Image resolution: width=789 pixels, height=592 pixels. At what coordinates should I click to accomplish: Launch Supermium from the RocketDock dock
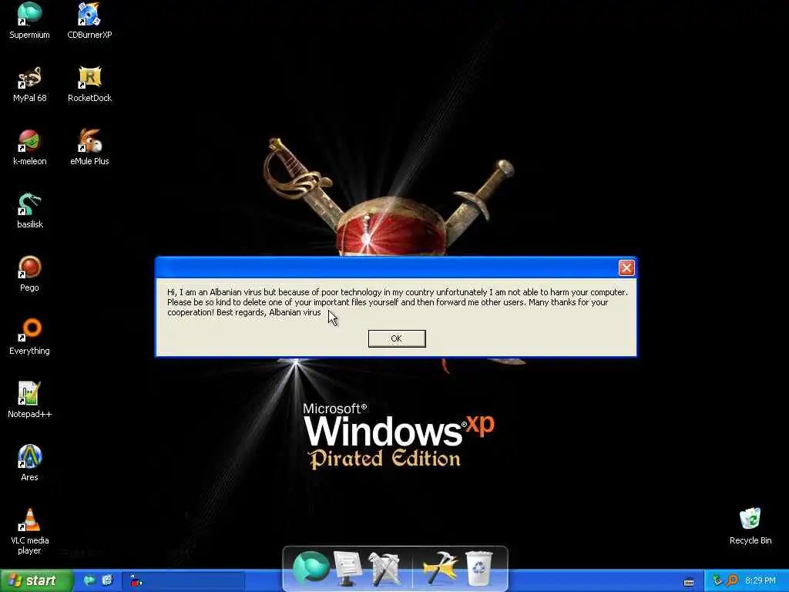[x=311, y=568]
